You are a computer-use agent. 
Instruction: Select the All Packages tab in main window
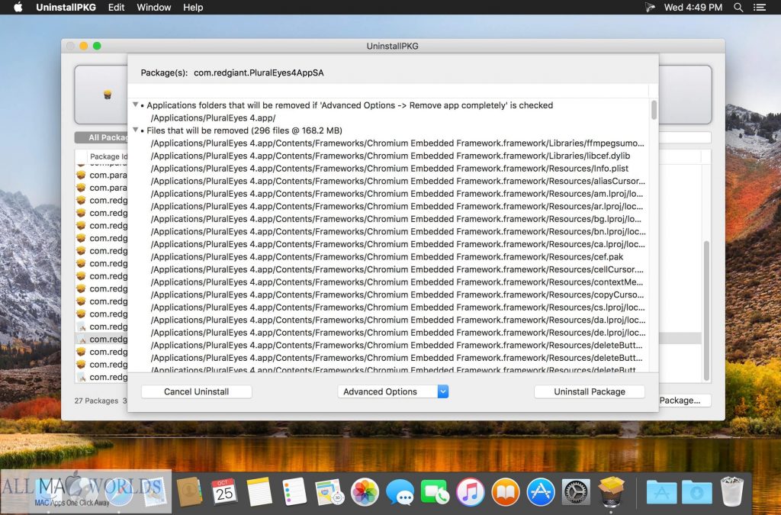coord(101,137)
